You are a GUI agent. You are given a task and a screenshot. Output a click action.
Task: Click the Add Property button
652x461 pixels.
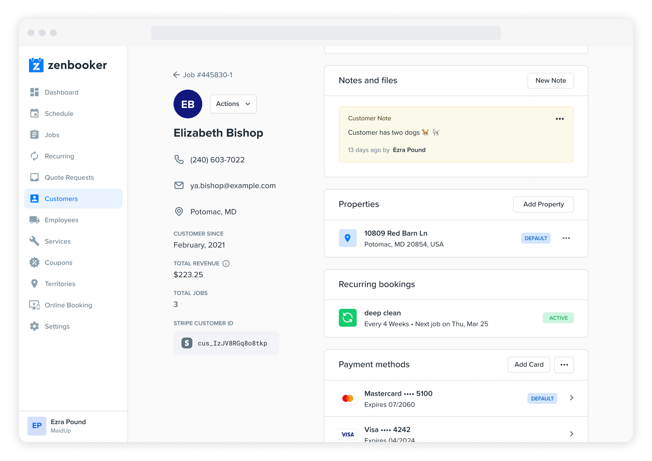(x=543, y=204)
